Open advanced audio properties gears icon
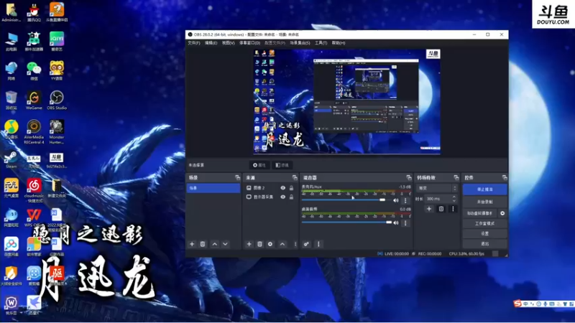Viewport: 575px width, 323px height. pos(306,244)
